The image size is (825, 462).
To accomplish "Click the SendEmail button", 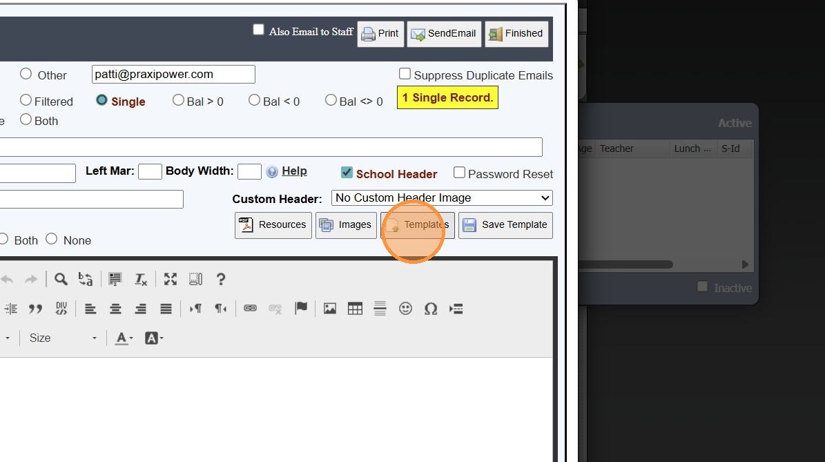I will (x=444, y=34).
